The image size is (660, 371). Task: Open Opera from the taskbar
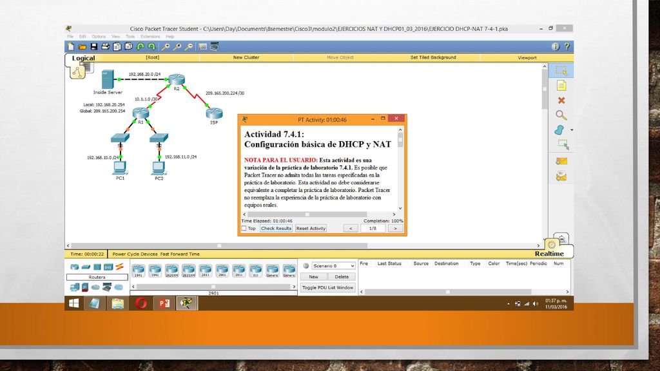click(141, 303)
